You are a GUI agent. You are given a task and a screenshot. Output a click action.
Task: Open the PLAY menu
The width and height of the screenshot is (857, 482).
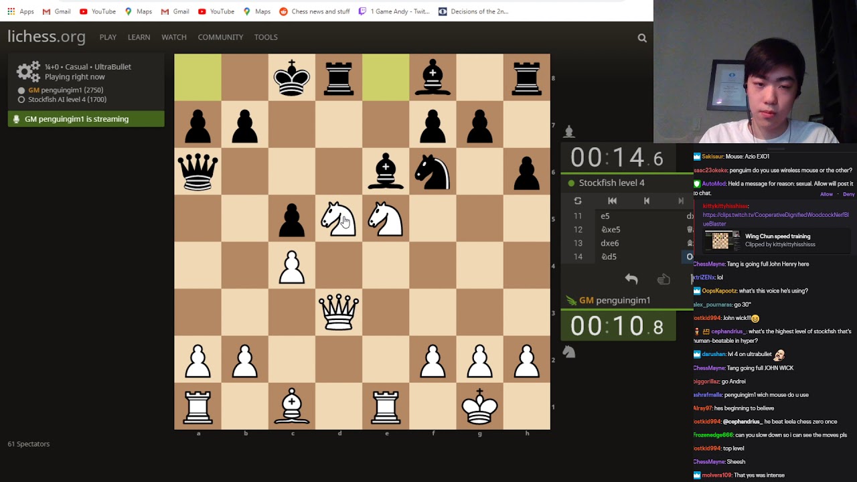pyautogui.click(x=108, y=37)
